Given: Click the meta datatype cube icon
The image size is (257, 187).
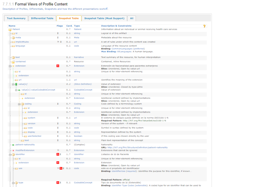Looking at the screenshot, I should pos(13,38).
